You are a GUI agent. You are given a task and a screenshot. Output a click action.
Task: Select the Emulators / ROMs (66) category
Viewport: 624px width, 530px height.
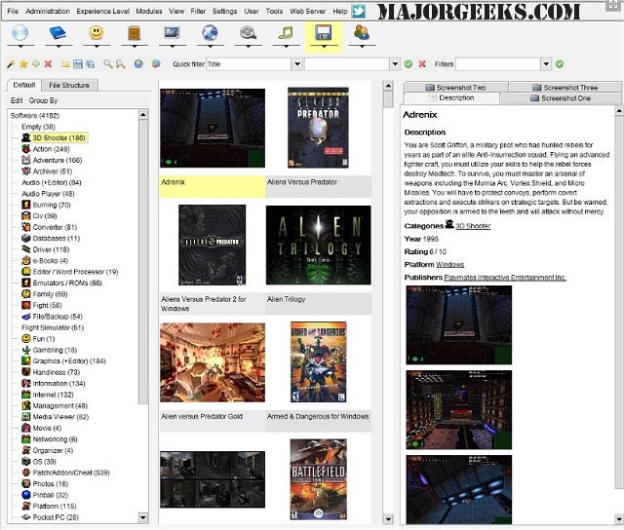(x=67, y=284)
